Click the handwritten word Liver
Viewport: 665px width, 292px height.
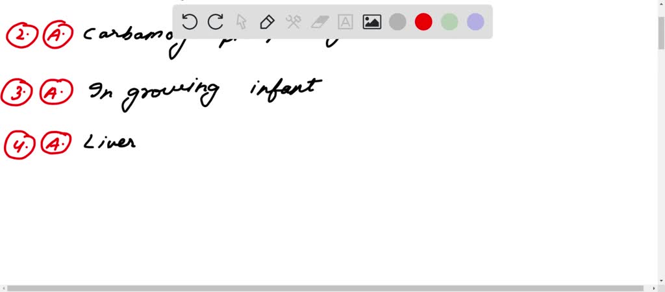tap(110, 142)
